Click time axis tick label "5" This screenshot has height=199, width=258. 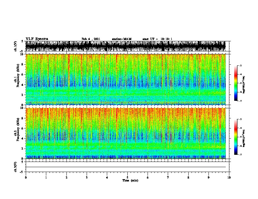click(127, 178)
